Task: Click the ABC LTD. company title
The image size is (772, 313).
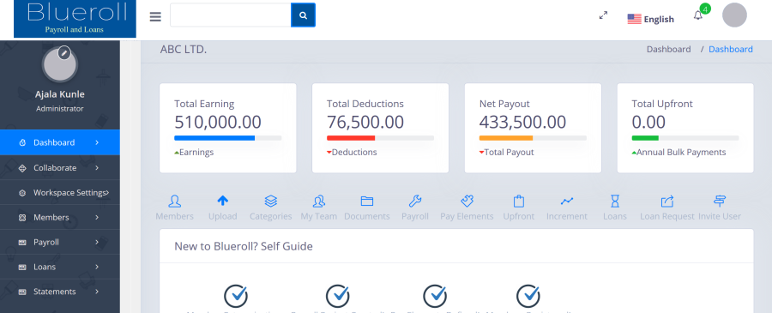Action: pyautogui.click(x=184, y=49)
